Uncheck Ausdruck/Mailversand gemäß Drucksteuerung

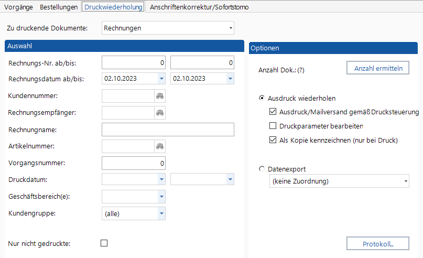pyautogui.click(x=273, y=112)
